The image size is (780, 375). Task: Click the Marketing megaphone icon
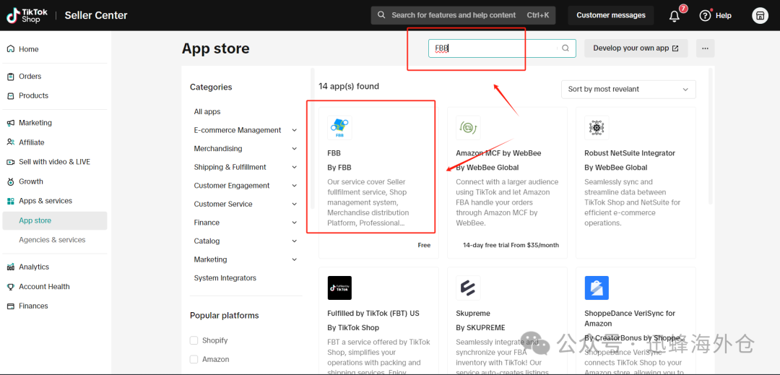(x=10, y=123)
